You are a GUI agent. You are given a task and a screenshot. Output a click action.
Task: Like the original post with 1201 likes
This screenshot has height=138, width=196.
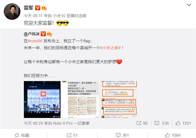(x=183, y=123)
